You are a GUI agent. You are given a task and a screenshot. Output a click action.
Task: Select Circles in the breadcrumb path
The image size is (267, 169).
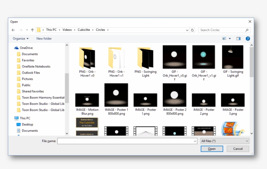100,30
